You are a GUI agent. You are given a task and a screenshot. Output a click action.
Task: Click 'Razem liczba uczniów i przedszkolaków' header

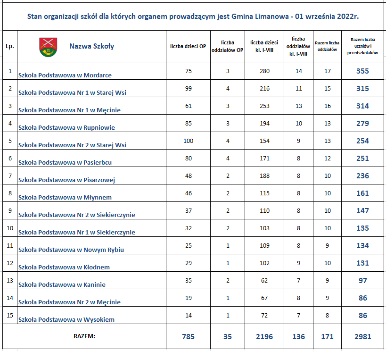coord(362,46)
